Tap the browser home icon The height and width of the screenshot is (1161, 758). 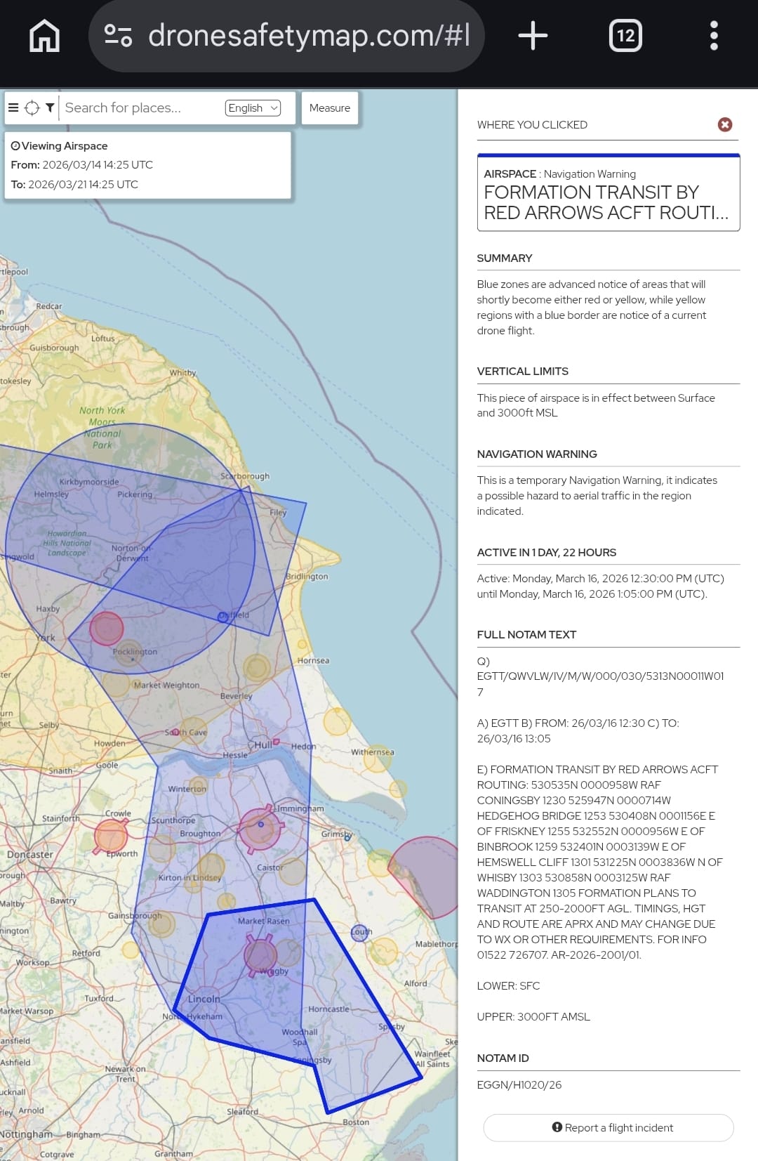(x=44, y=36)
